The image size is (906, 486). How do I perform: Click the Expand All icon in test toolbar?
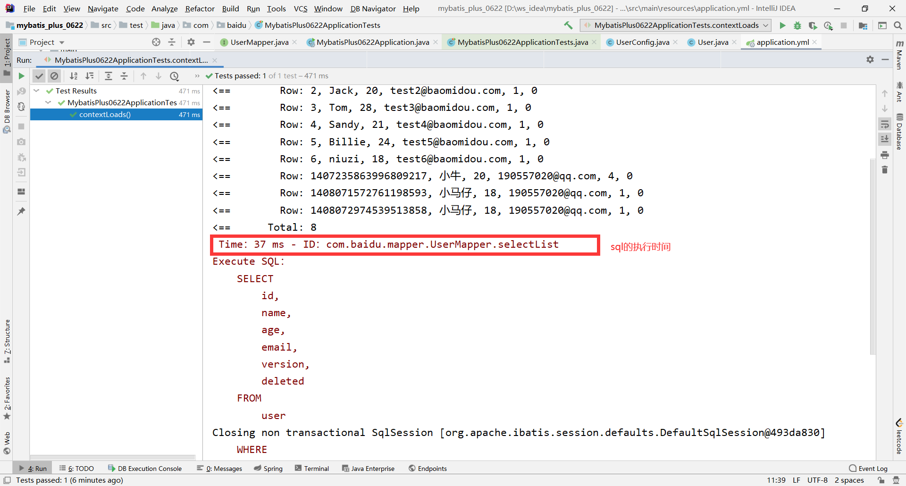tap(108, 76)
